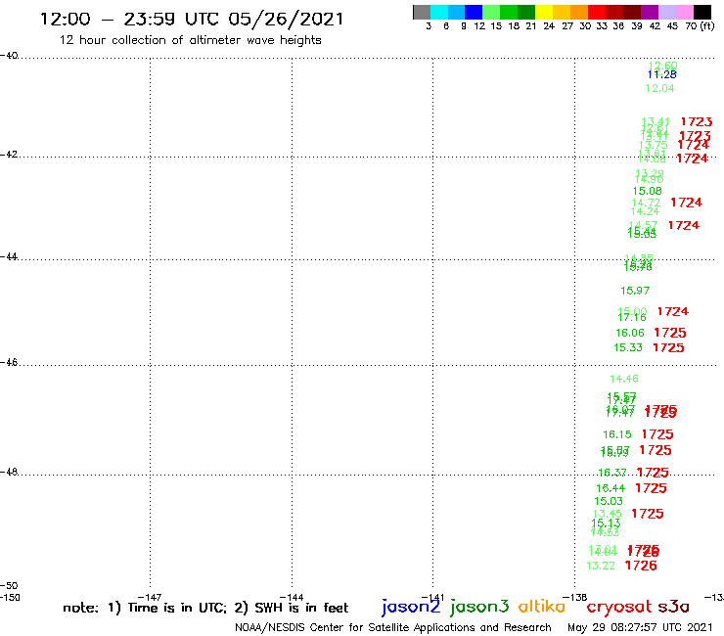The image size is (724, 636).
Task: Click the s3a satellite label
Action: [x=673, y=607]
